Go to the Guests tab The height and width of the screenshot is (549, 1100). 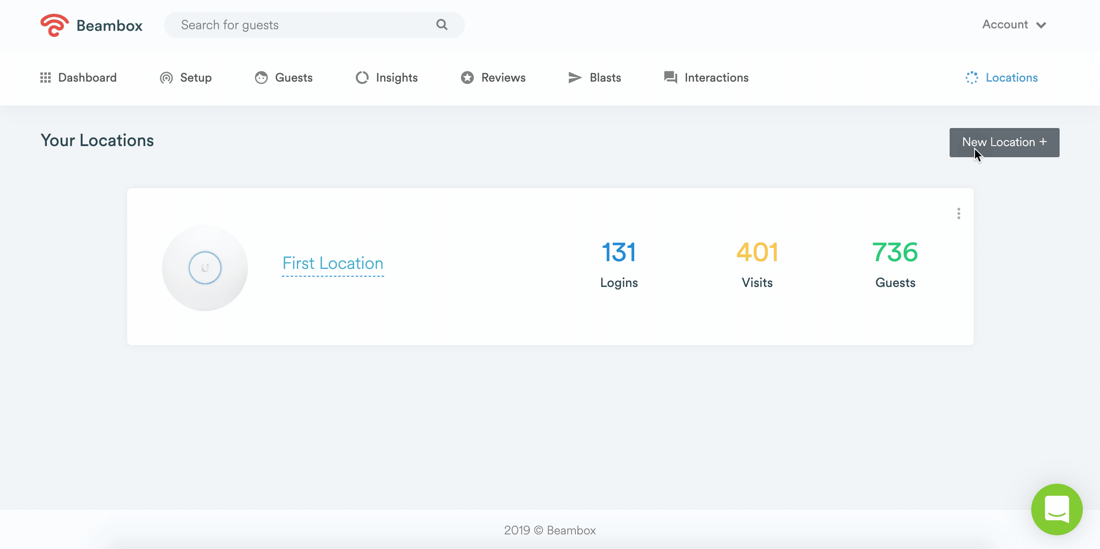[x=294, y=78]
